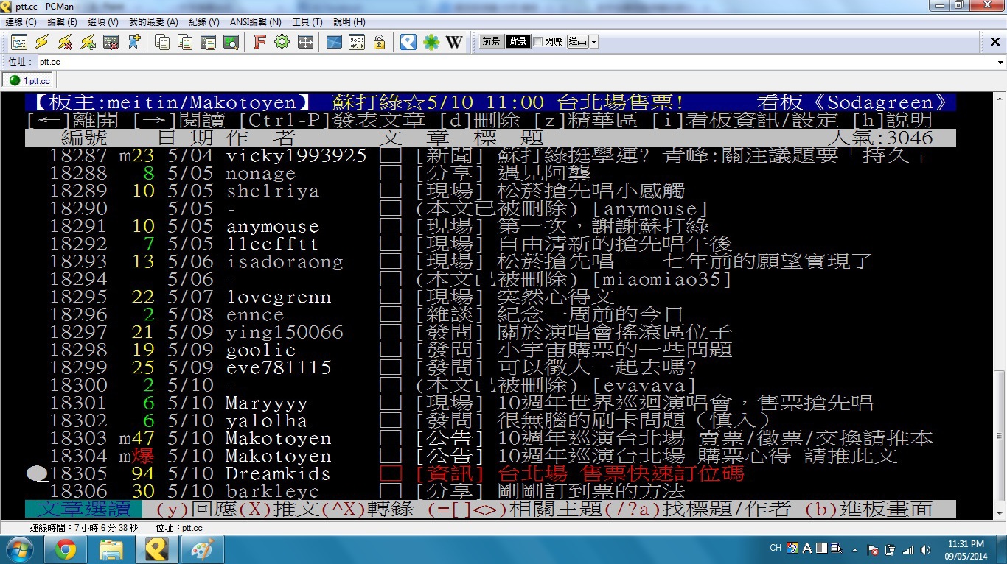Select article 18301 by Maryyyy

490,403
